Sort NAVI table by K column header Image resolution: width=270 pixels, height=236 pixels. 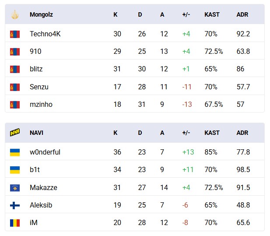[116, 133]
